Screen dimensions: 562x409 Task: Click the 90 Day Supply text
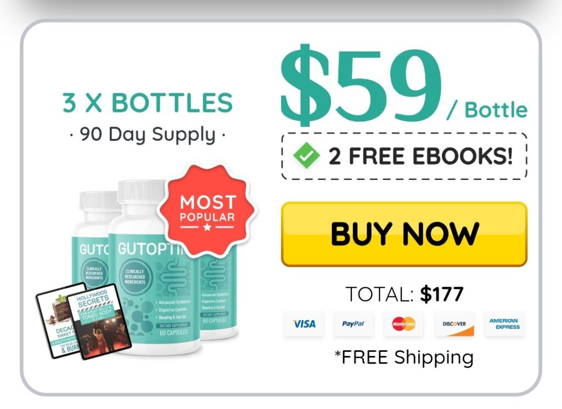point(148,135)
